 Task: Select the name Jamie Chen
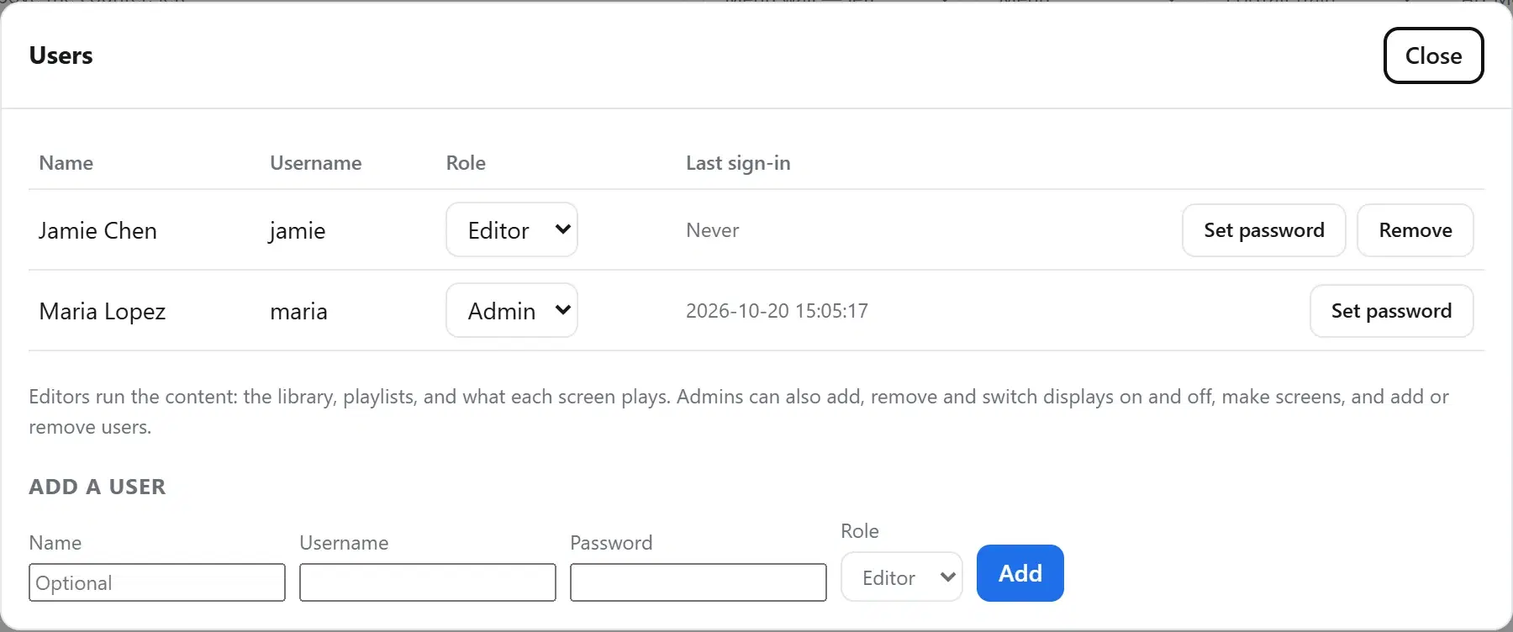point(98,230)
